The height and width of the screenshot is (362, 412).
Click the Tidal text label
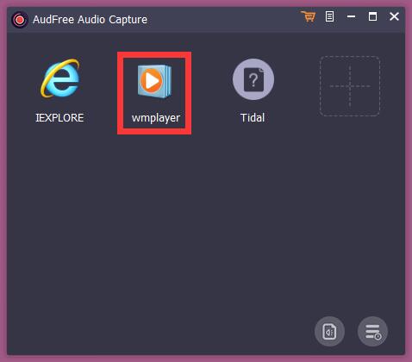pyautogui.click(x=253, y=118)
